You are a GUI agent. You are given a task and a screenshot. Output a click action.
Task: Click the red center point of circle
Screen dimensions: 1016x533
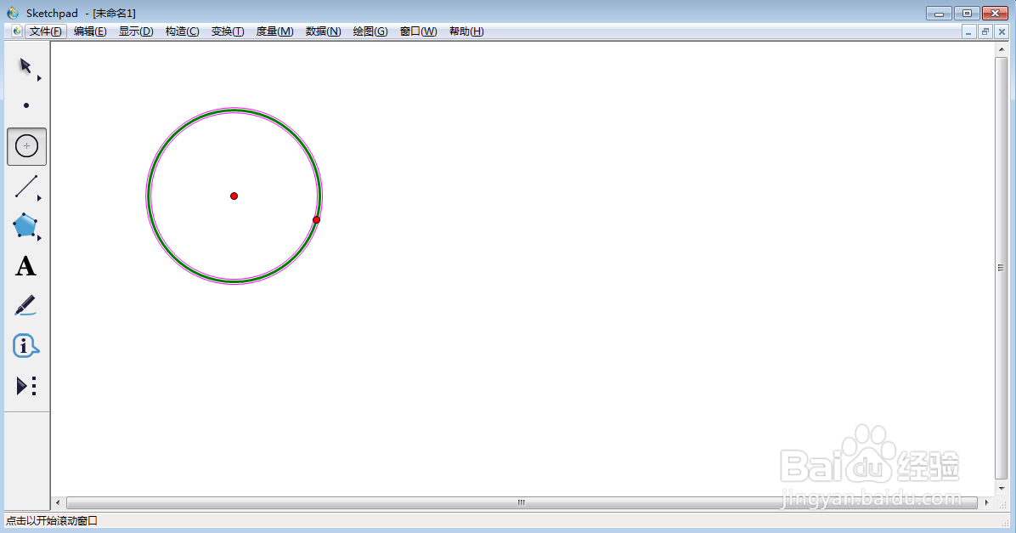pyautogui.click(x=234, y=196)
